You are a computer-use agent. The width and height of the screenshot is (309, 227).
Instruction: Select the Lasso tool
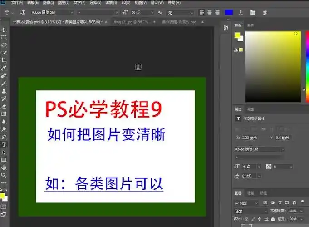pos(4,45)
